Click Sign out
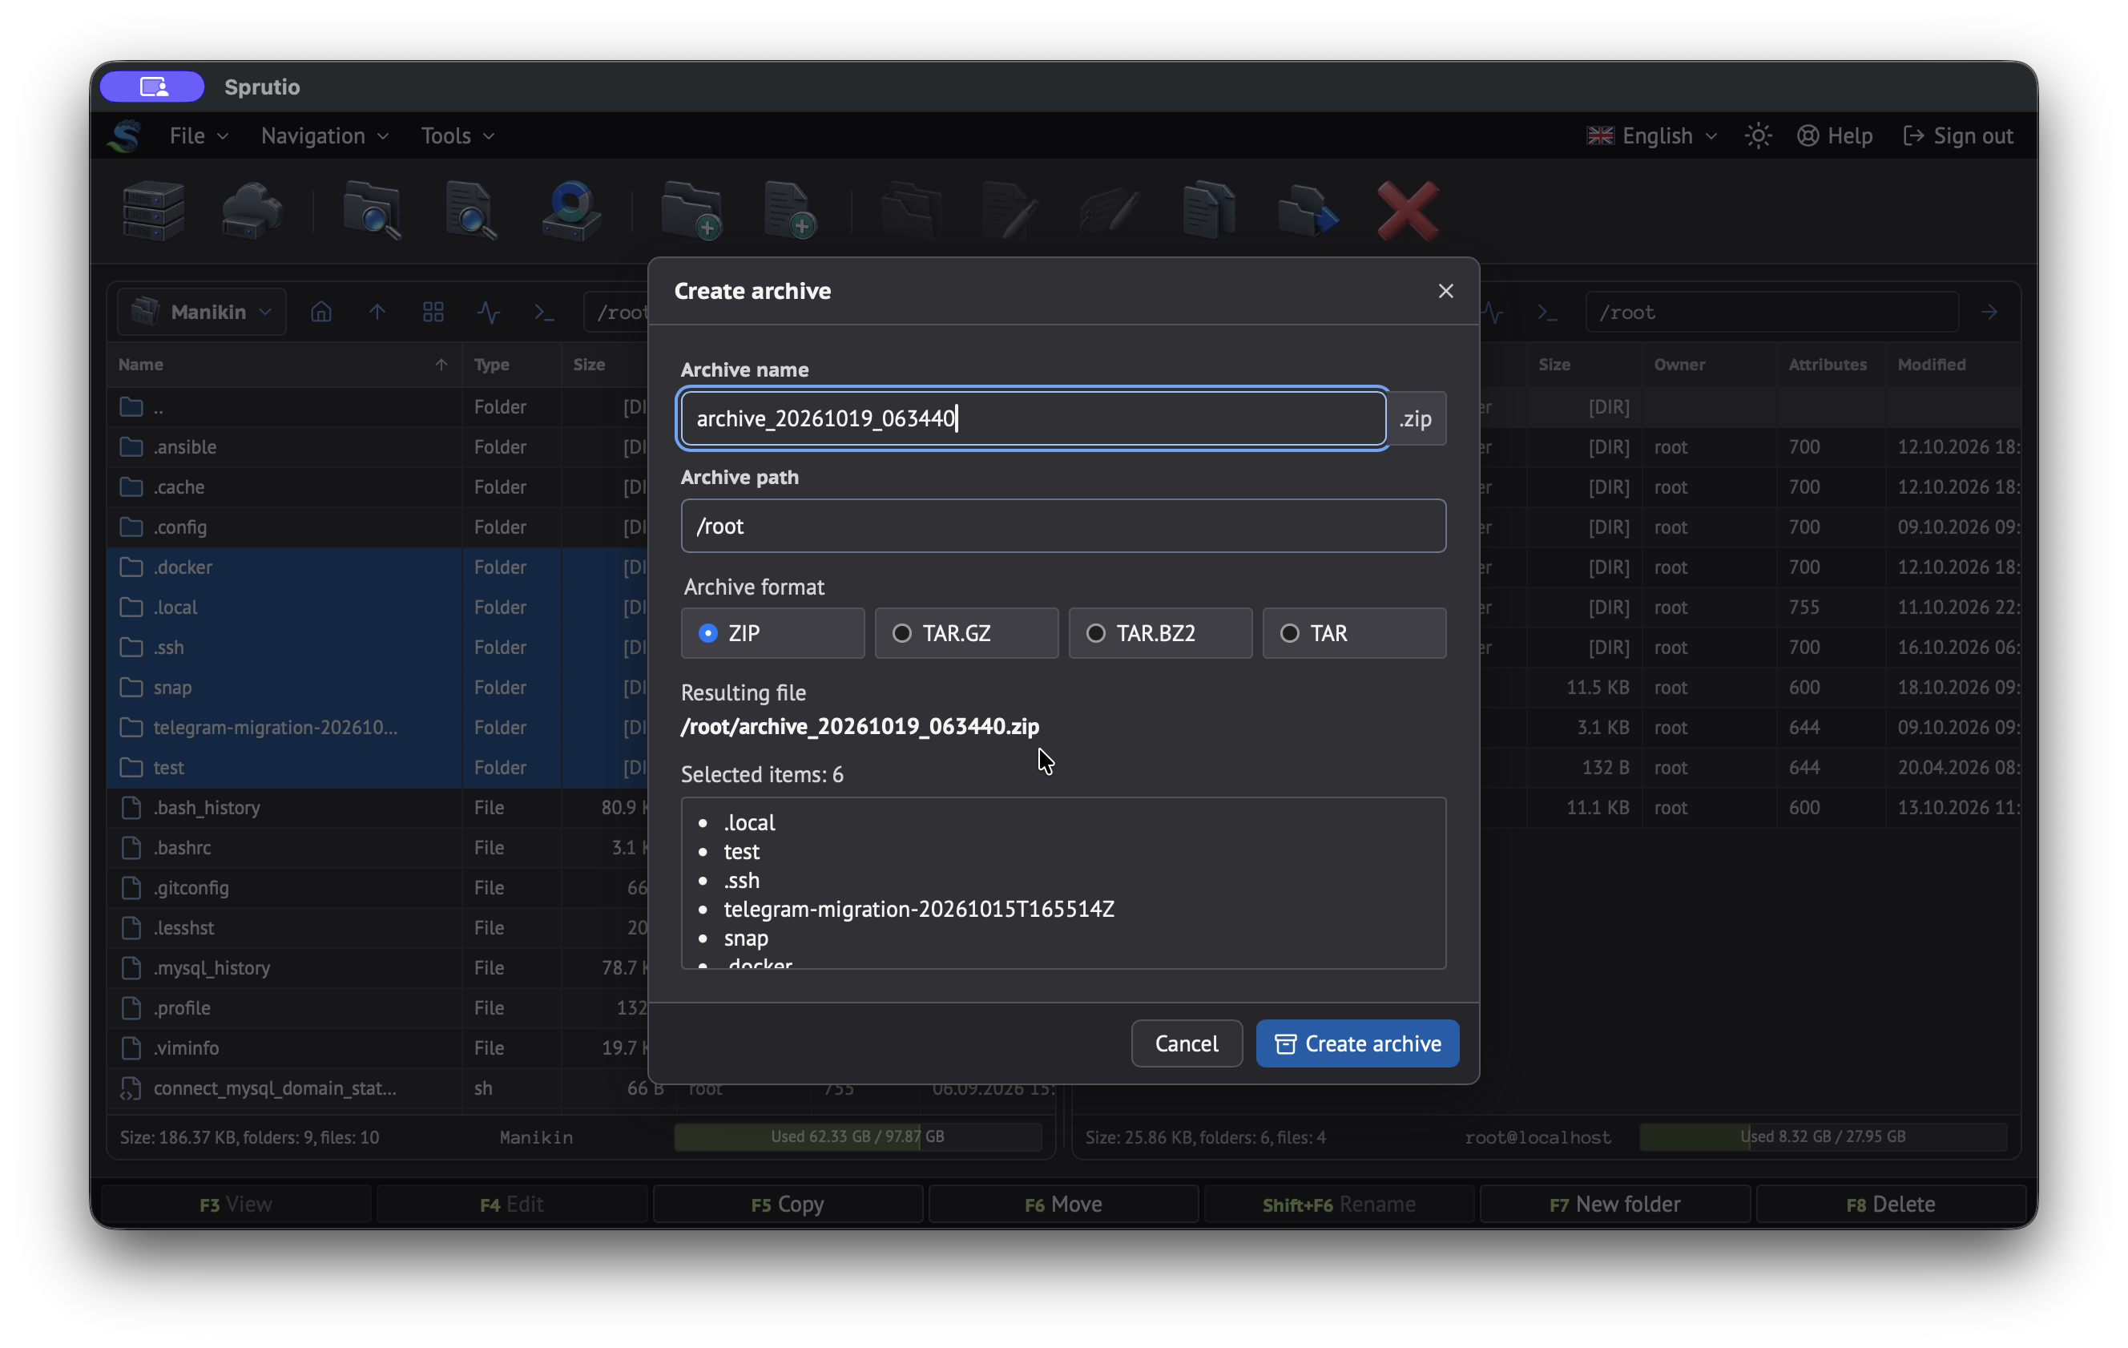2128x1348 pixels. point(1958,135)
